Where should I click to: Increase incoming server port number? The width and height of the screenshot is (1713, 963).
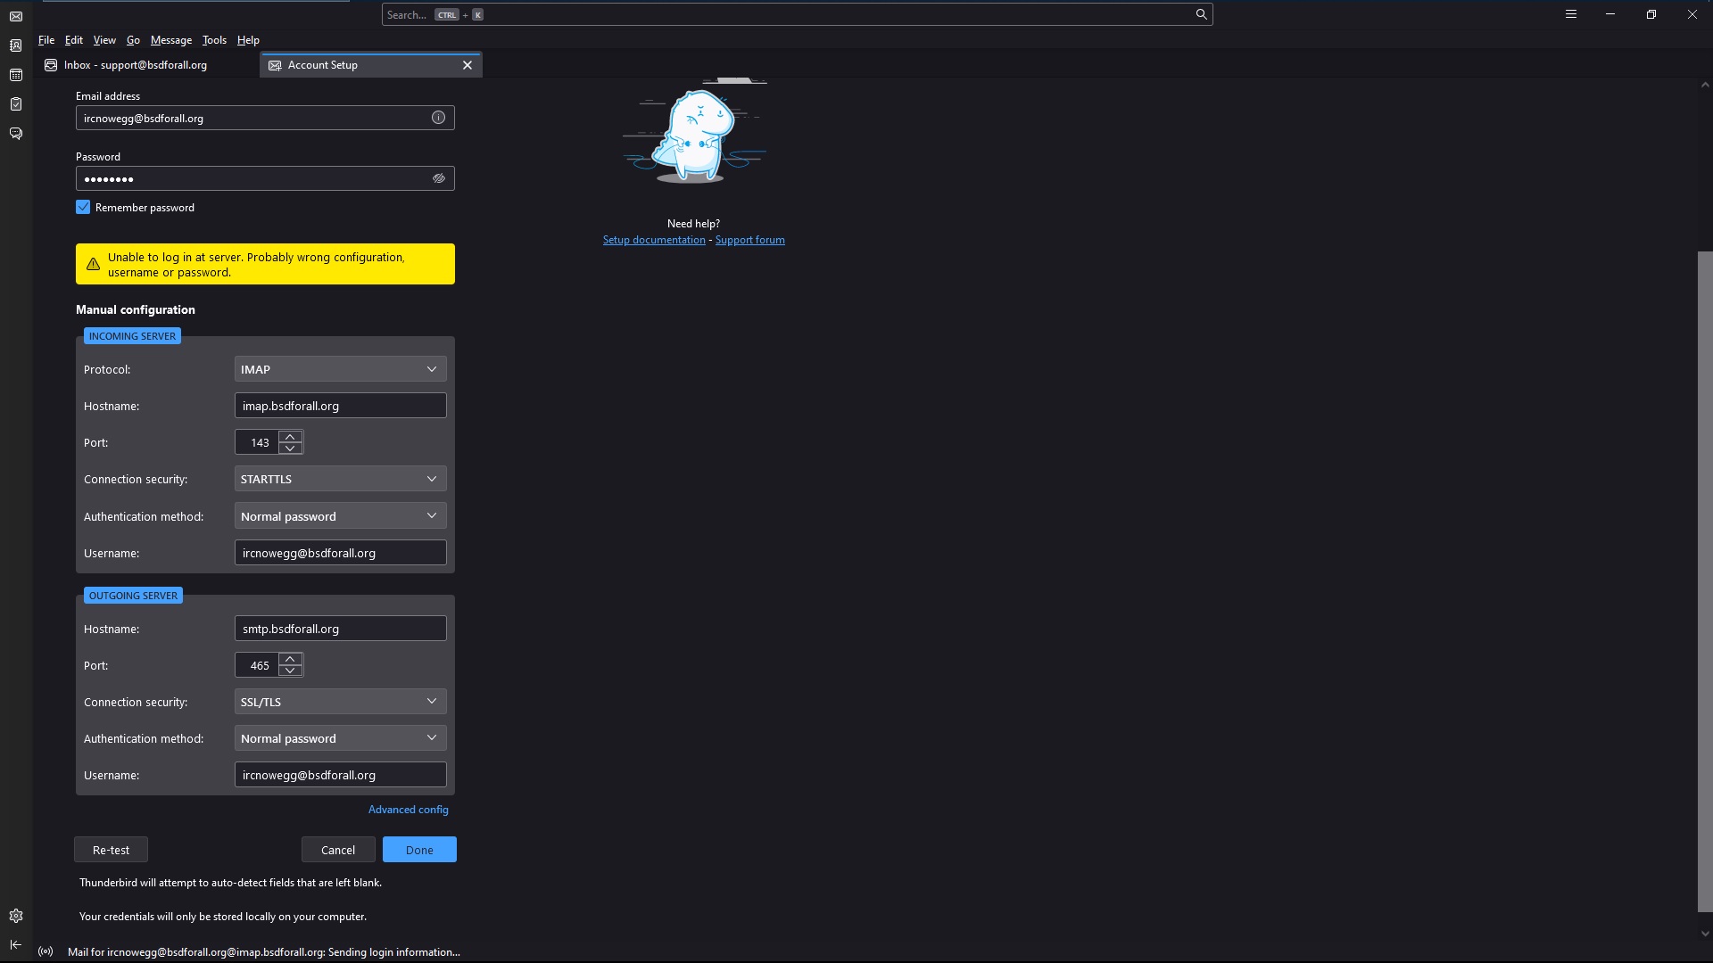click(290, 436)
